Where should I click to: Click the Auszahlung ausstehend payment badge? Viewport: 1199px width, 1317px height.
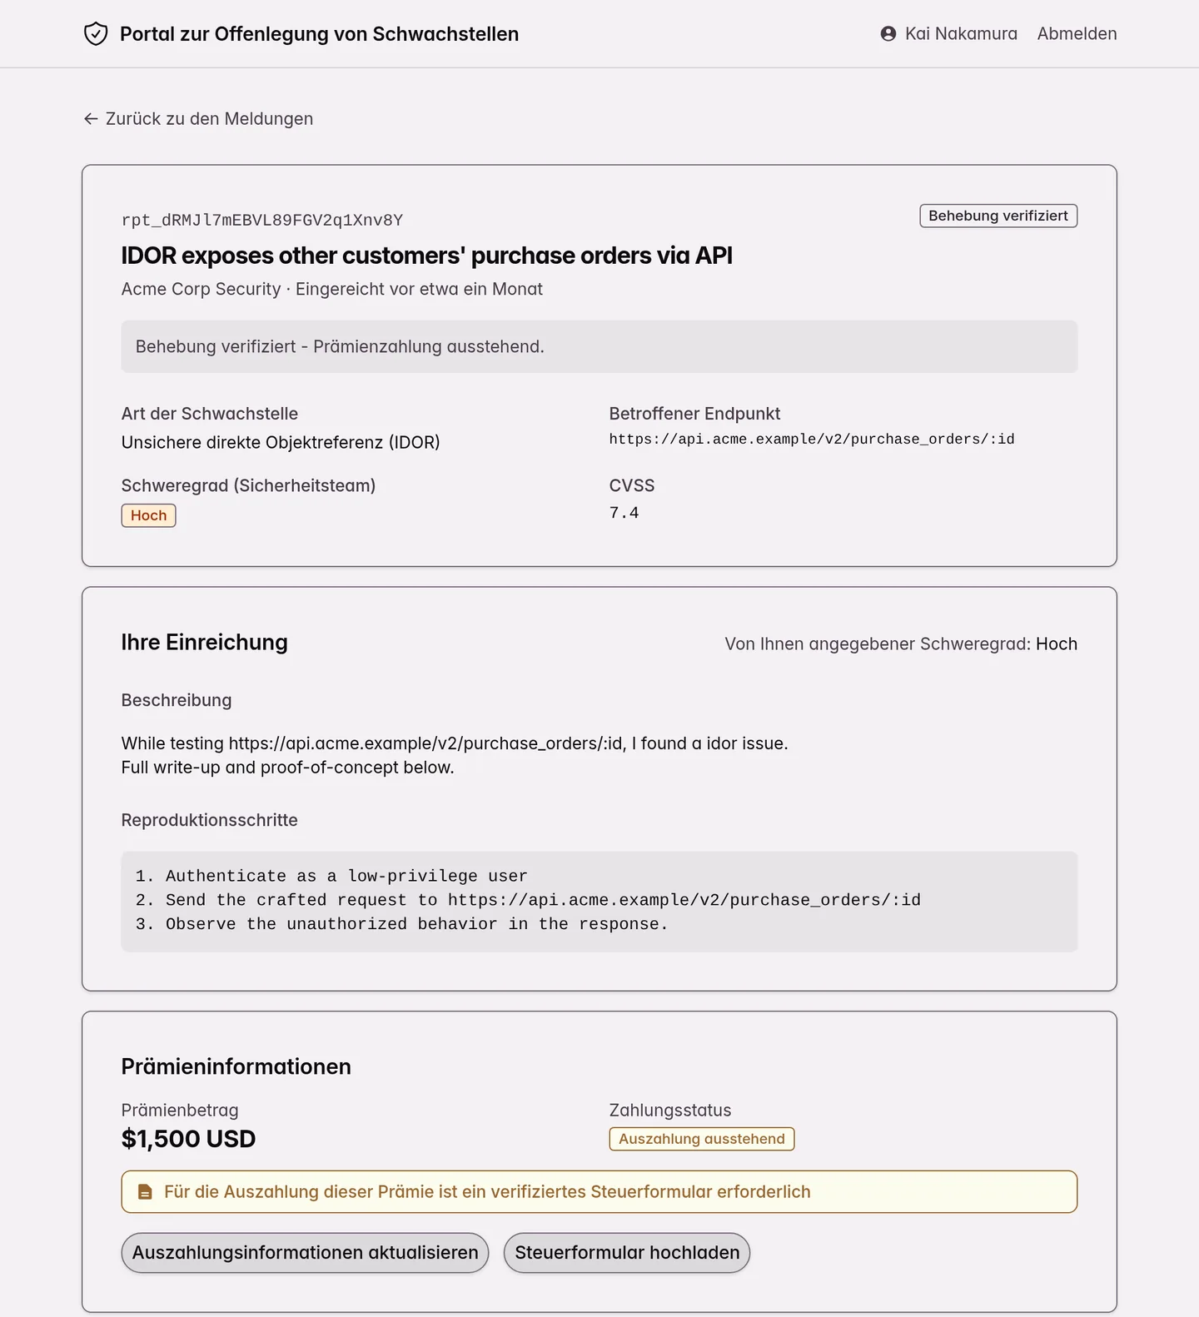pyautogui.click(x=702, y=1139)
